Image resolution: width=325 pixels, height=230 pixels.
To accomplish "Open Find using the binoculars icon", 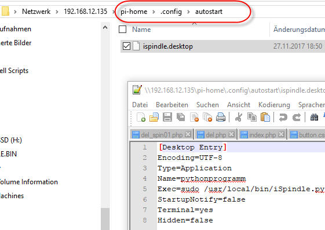I will (x=314, y=117).
